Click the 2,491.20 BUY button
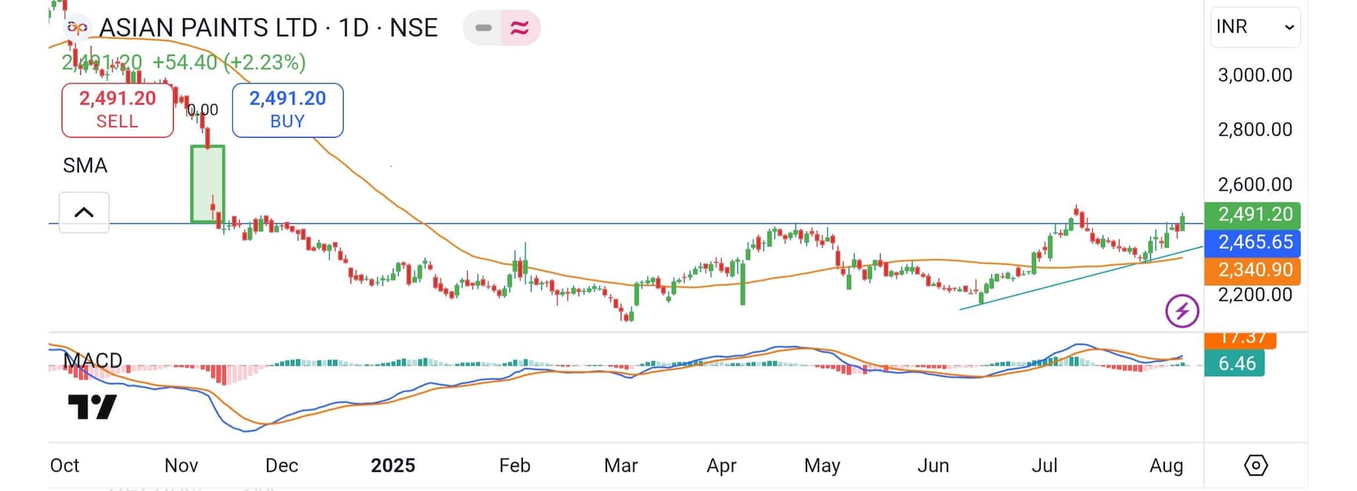The width and height of the screenshot is (1357, 491). pyautogui.click(x=288, y=110)
